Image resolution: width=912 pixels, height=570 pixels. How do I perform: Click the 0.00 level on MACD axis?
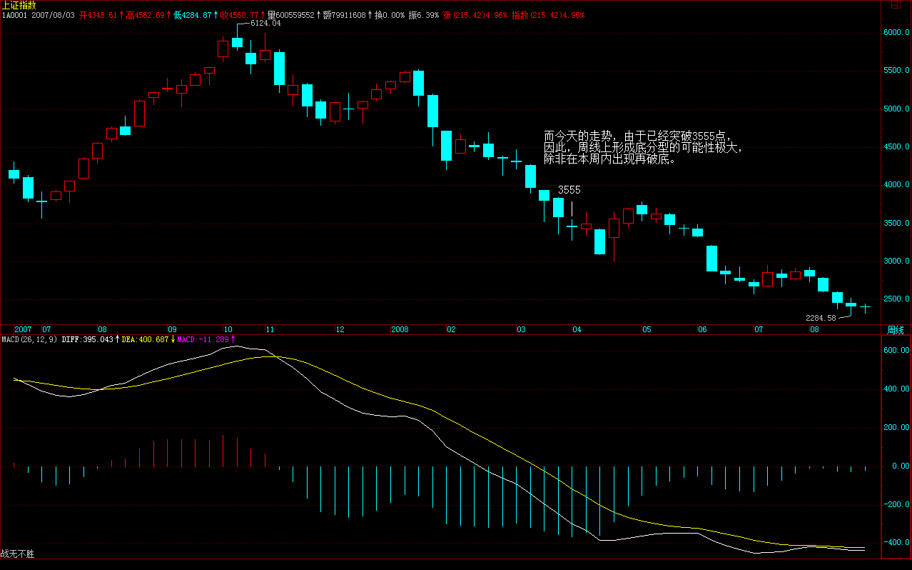coord(895,466)
